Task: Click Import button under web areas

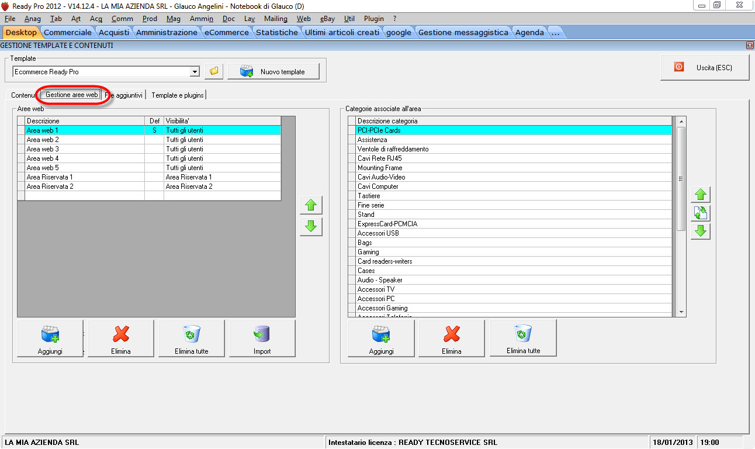Action: tap(262, 339)
